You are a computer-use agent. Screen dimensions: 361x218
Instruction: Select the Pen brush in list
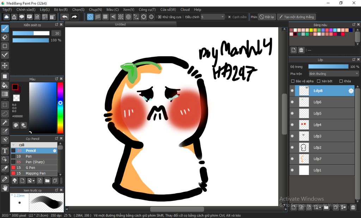pyautogui.click(x=34, y=157)
